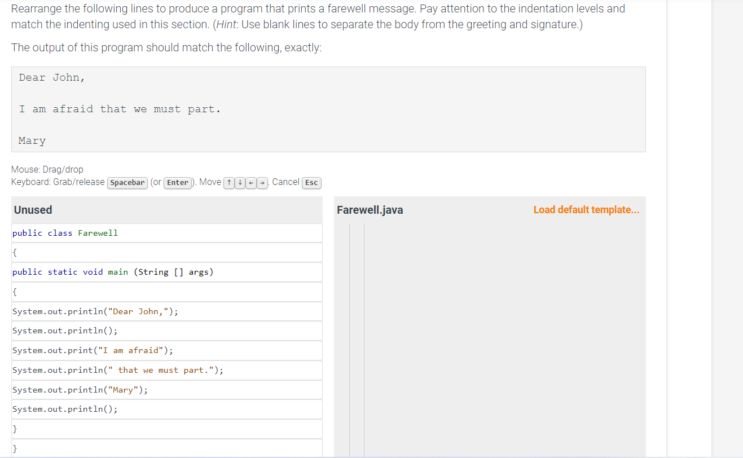This screenshot has height=458, width=743.
Task: Grab the println("Dear John,") code line
Action: point(167,311)
